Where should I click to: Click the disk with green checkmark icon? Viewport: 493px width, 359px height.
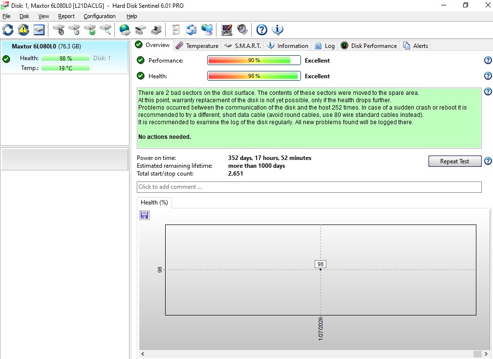click(x=90, y=30)
